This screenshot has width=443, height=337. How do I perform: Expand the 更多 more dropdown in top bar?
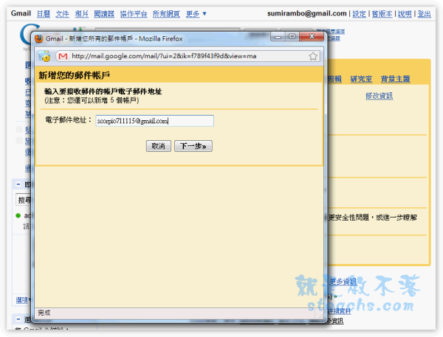click(196, 13)
